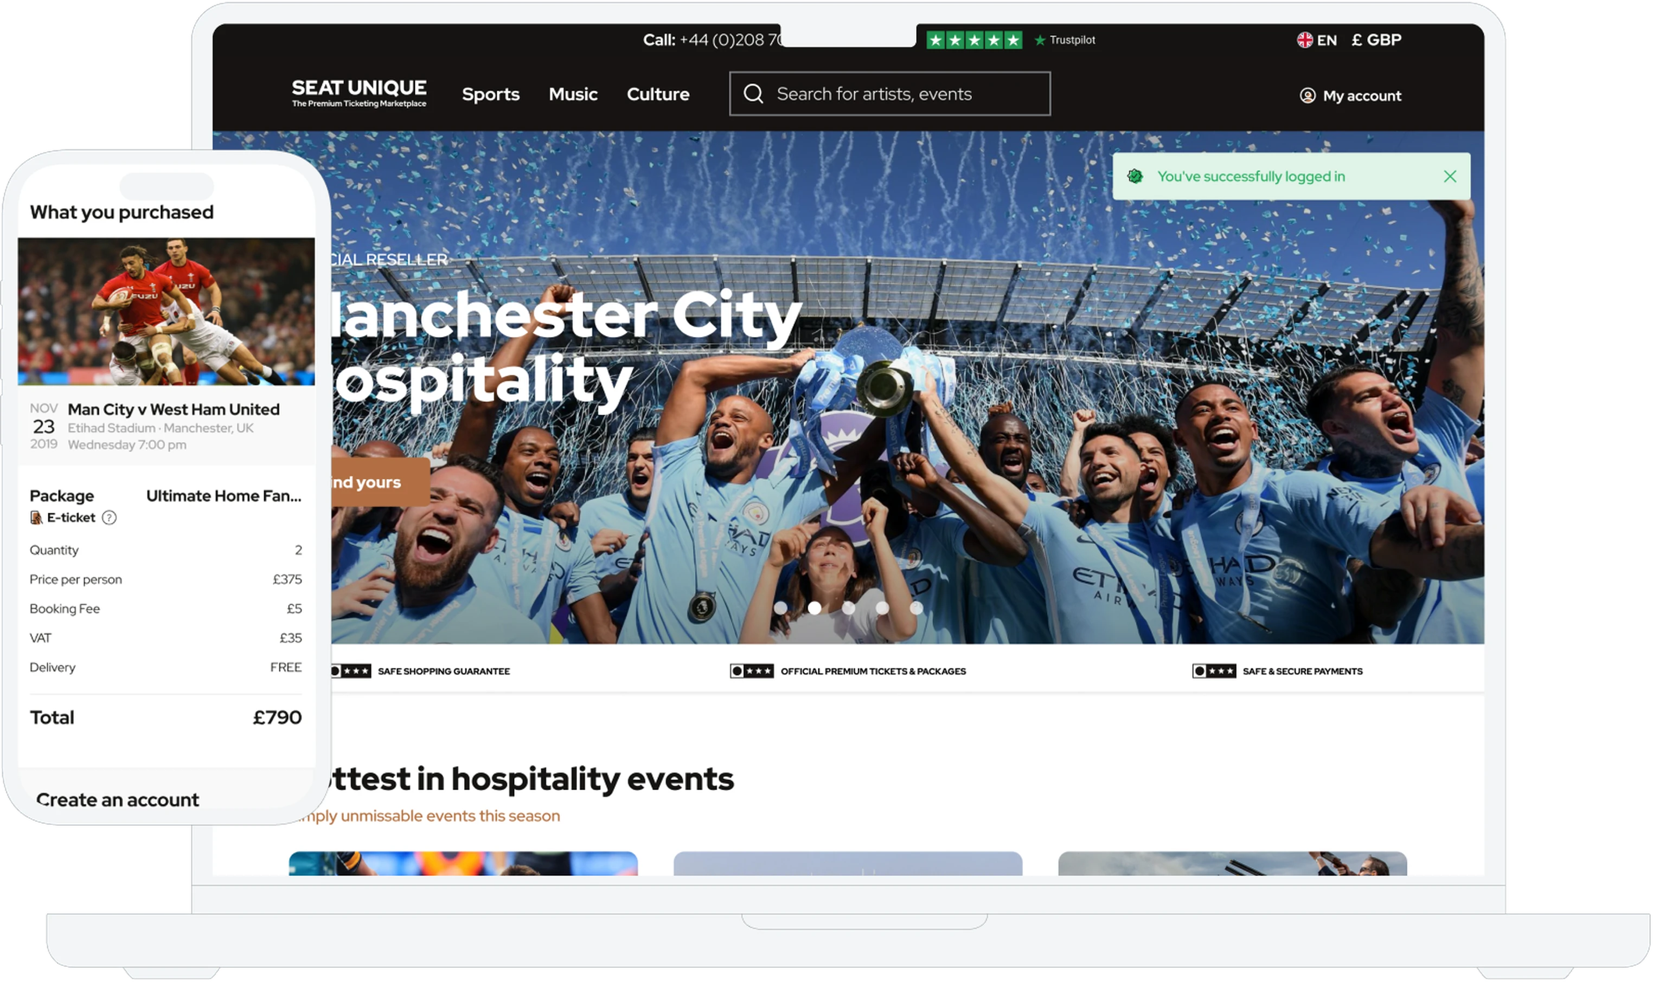Select the last carousel slide dot
1666x982 pixels.
(917, 608)
